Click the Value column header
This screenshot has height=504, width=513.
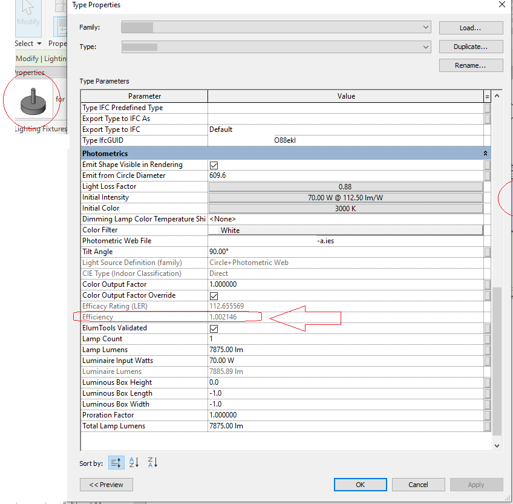point(346,96)
